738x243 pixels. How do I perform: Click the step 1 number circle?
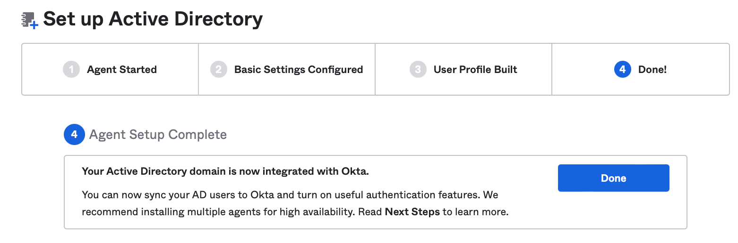tap(71, 70)
